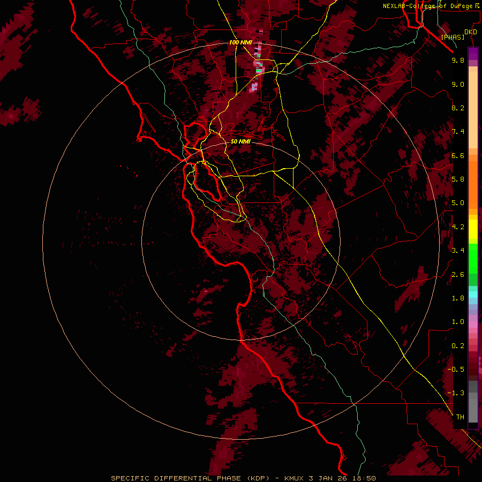Pick the dark orange band of the color bar
Image resolution: width=482 pixels, height=482 pixels.
(473, 184)
